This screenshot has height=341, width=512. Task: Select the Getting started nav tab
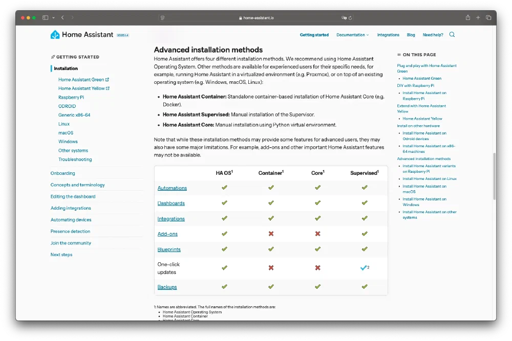click(314, 35)
